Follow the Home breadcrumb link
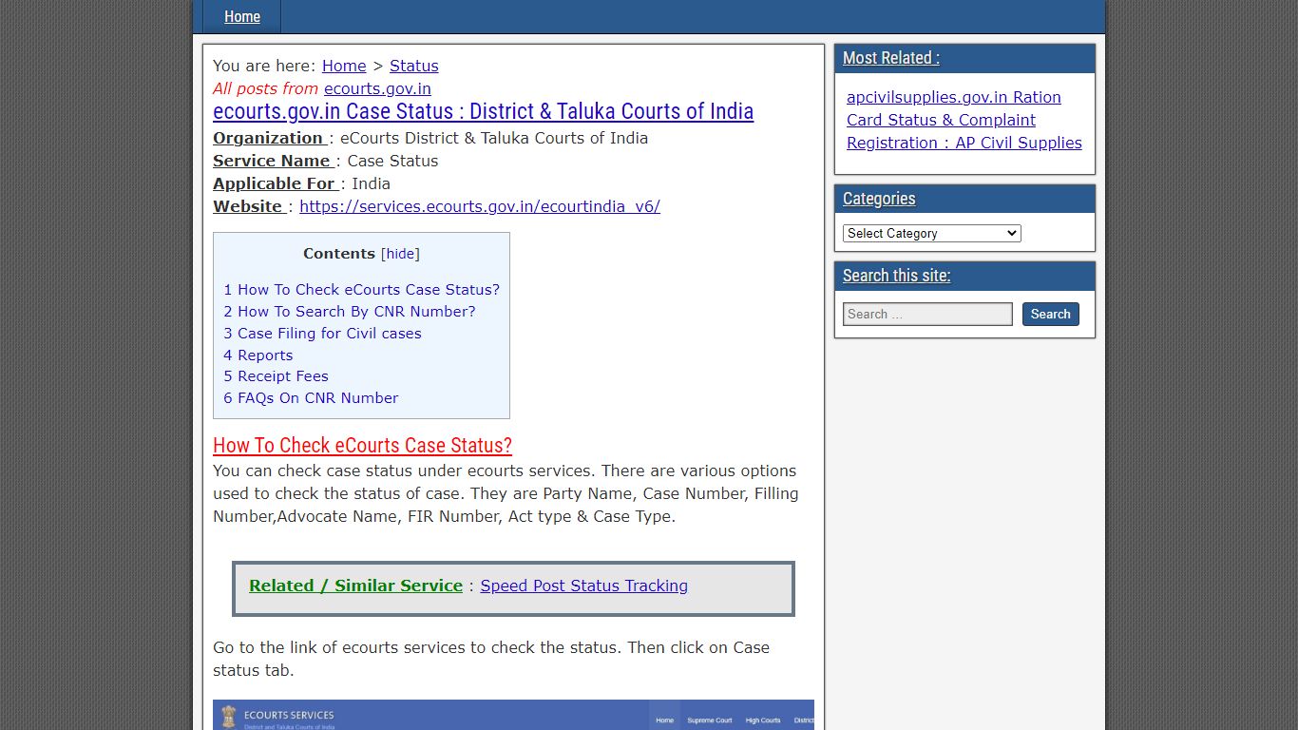 pos(344,66)
